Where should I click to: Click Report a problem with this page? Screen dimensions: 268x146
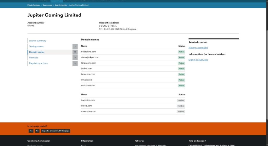click(x=56, y=131)
